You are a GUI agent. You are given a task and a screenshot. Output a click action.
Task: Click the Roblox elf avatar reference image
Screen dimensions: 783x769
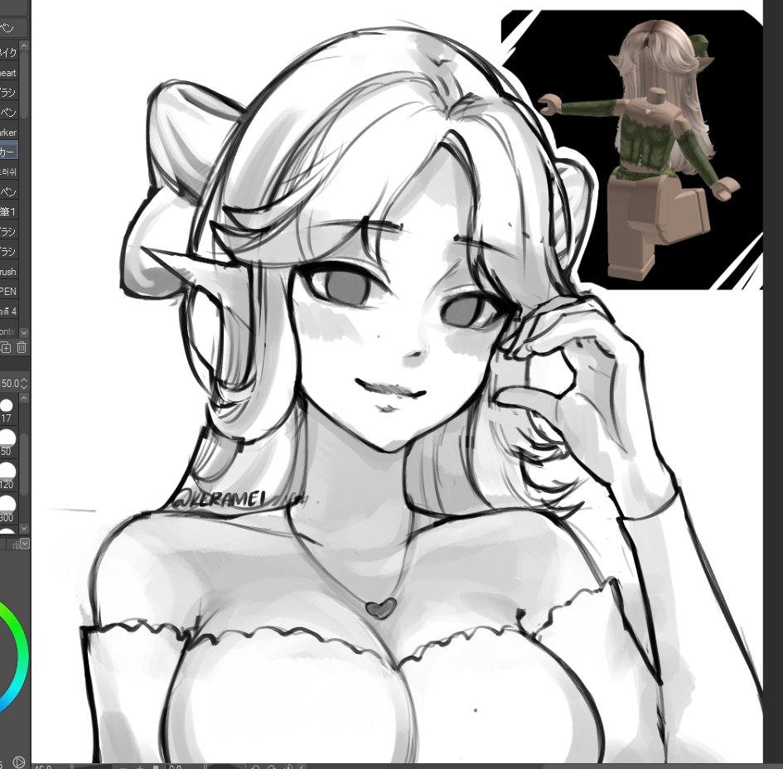(x=631, y=150)
